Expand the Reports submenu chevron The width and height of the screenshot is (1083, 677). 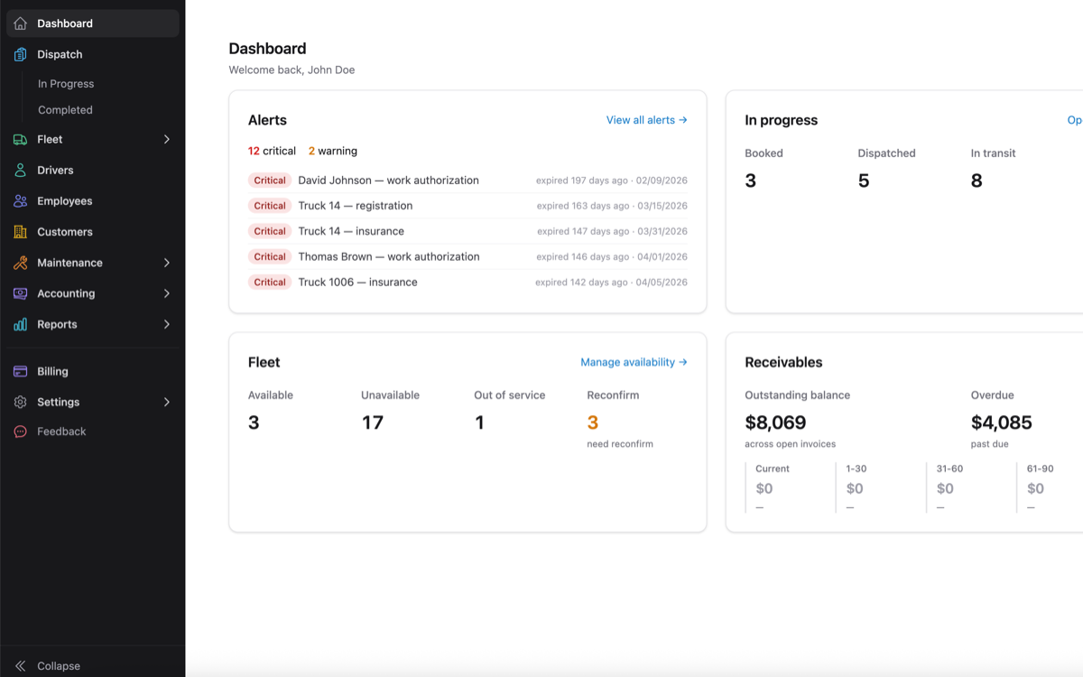[166, 324]
